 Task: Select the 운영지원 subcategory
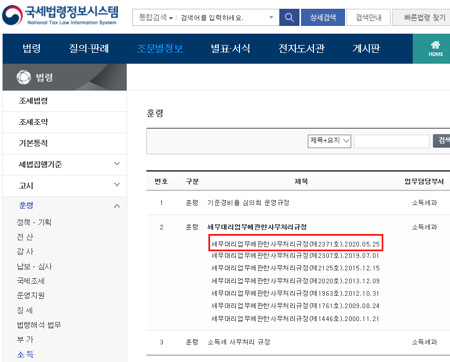point(31,296)
